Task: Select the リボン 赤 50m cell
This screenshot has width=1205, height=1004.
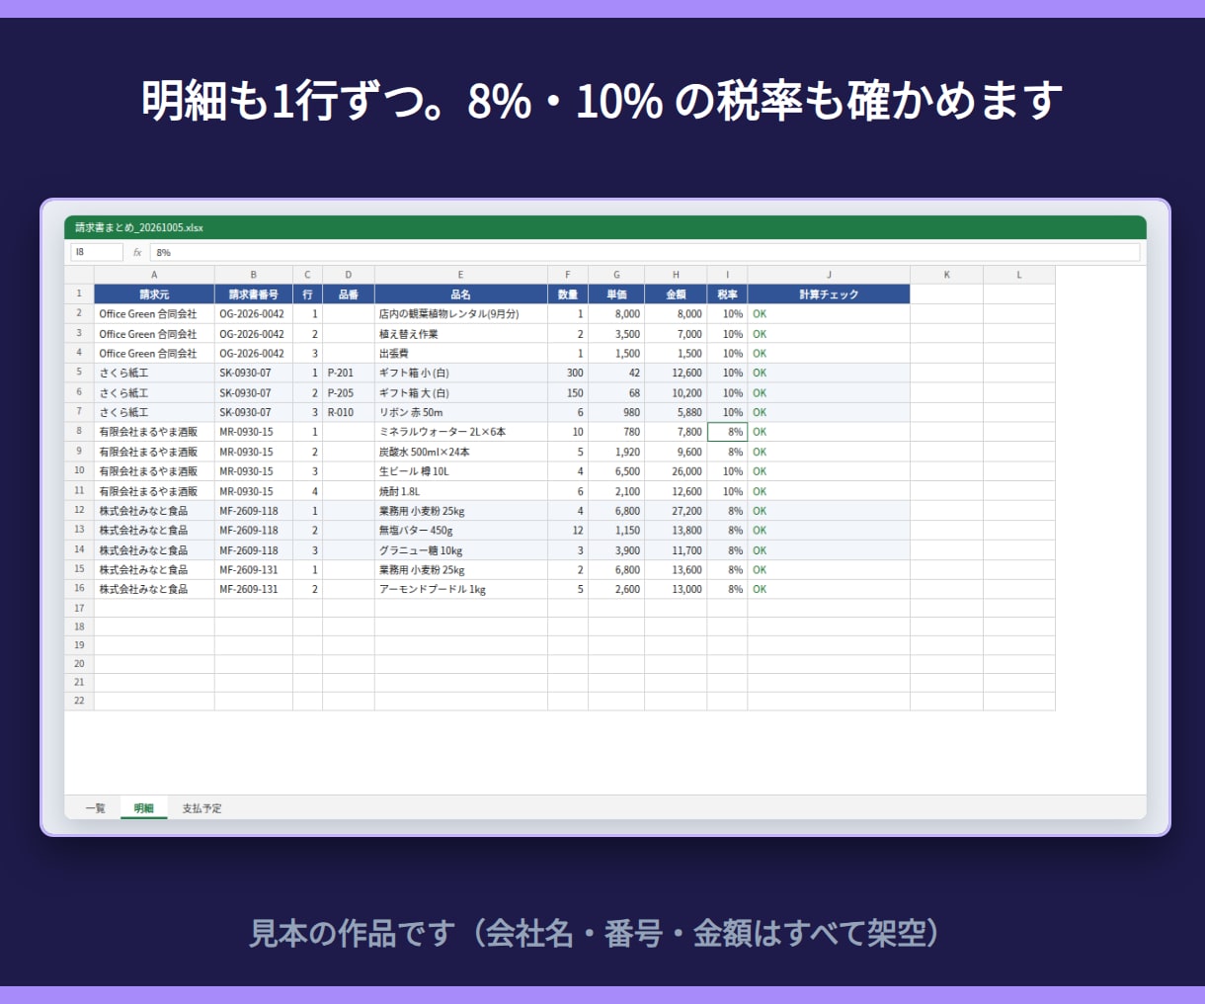Action: coord(461,413)
